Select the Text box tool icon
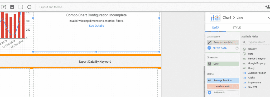 click(4, 7)
